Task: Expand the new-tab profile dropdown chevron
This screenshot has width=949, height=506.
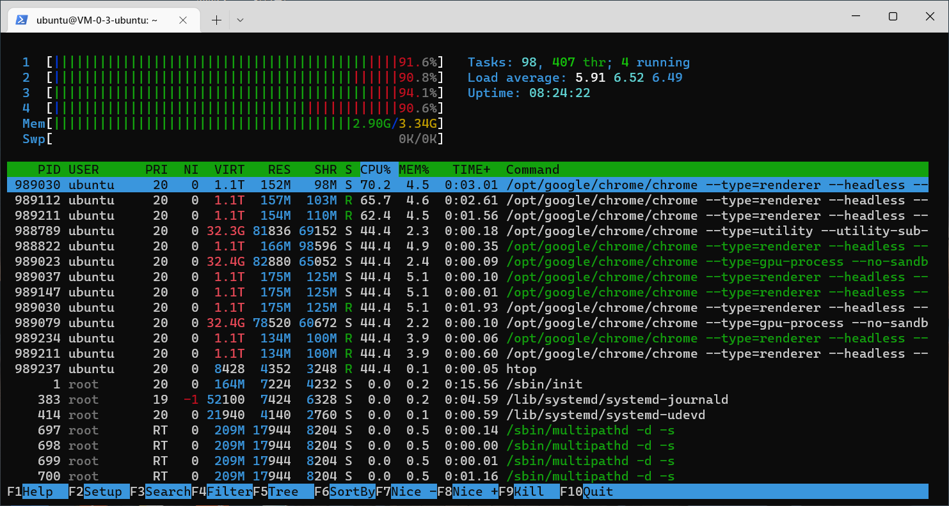Action: [240, 20]
